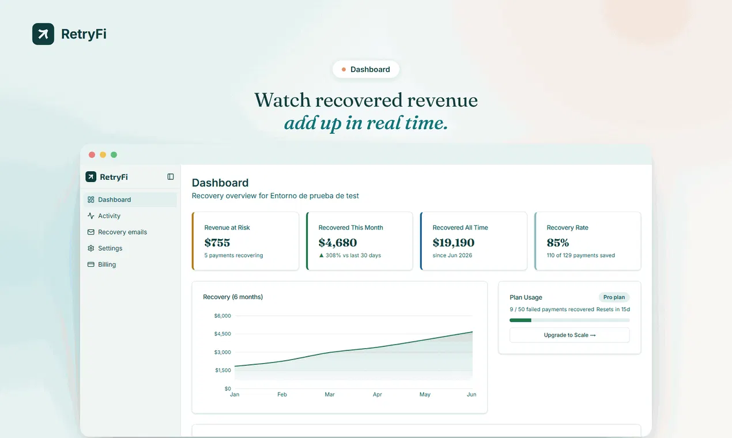Screen dimensions: 732x438
Task: Click the 85% recovery rate value
Action: click(558, 243)
